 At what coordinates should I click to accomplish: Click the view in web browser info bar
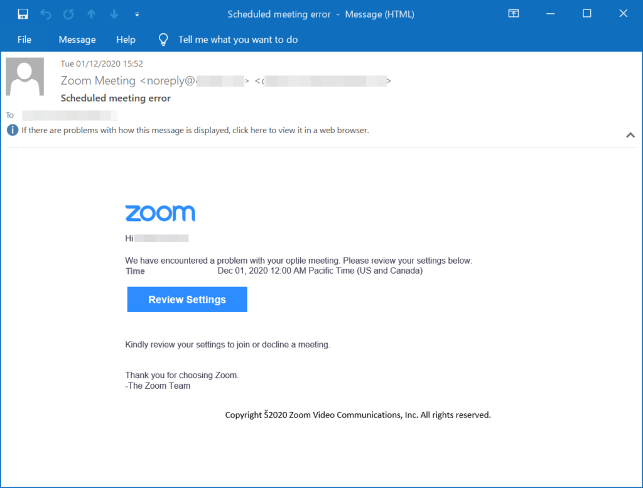coord(195,130)
